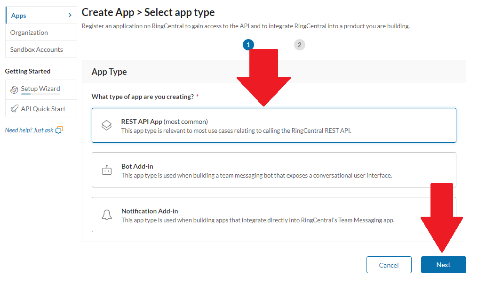Click the 'Register an application on RingCentral' description
Viewport: 478px width, 285px height.
(x=246, y=26)
